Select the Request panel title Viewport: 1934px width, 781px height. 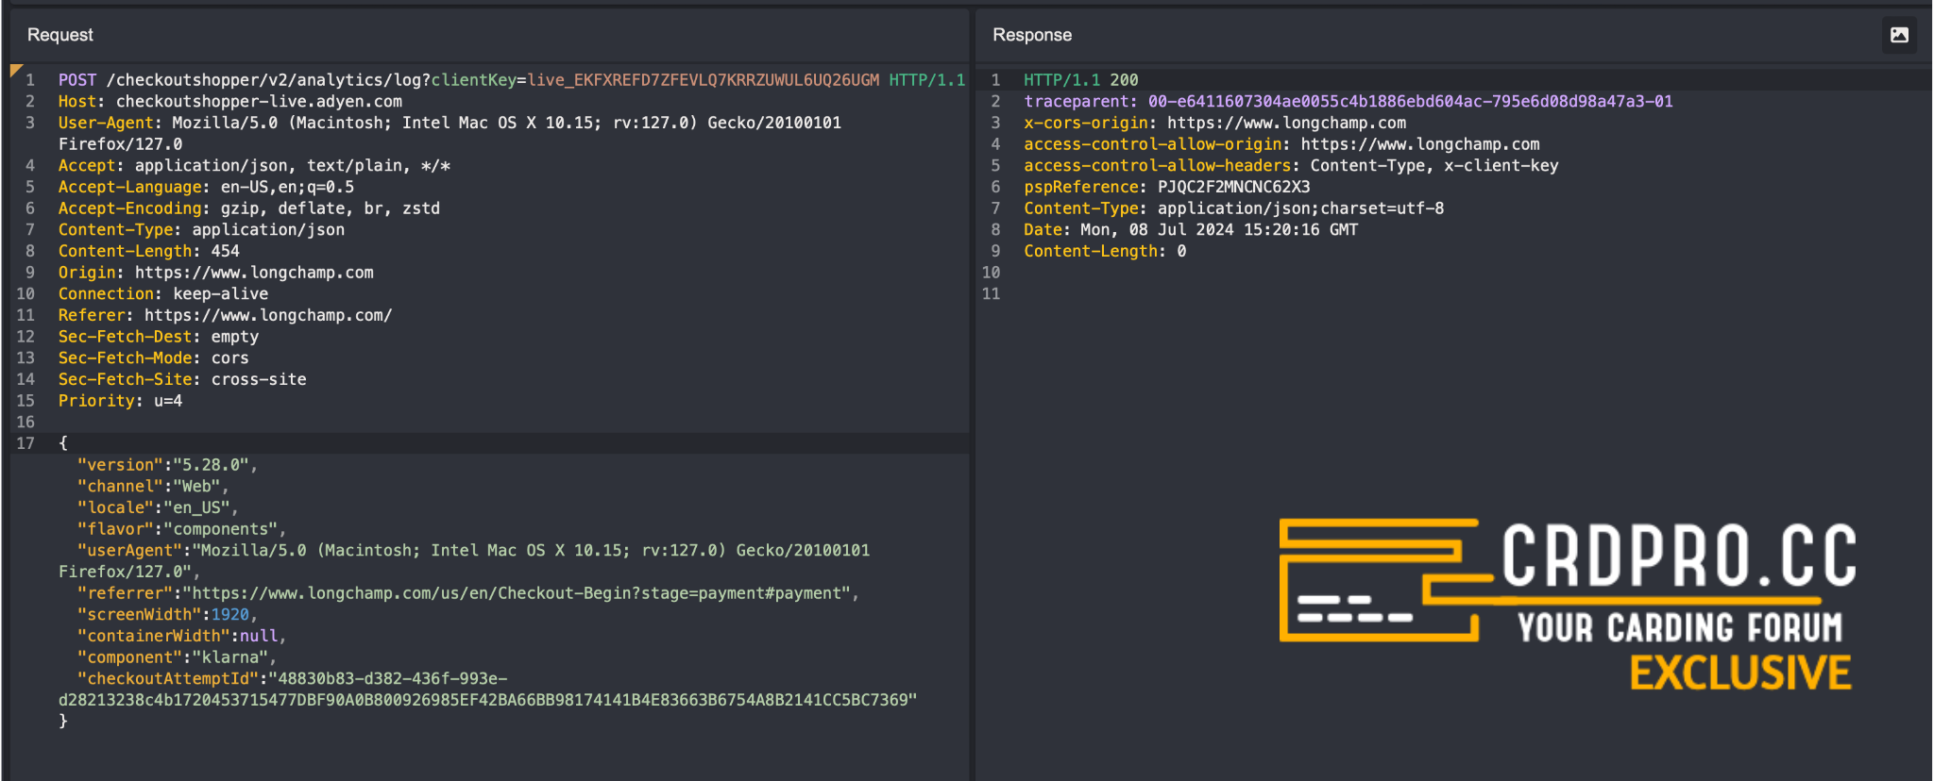[60, 35]
